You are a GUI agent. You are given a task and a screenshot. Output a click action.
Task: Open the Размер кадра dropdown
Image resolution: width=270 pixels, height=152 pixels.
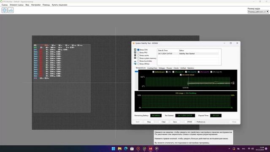click(x=258, y=11)
